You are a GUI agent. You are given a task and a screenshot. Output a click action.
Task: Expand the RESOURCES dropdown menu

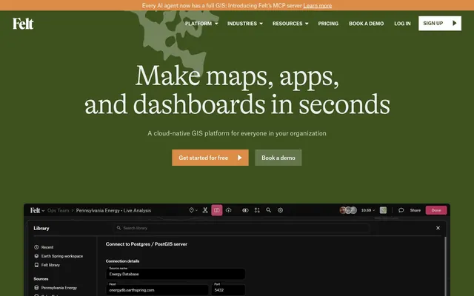290,24
